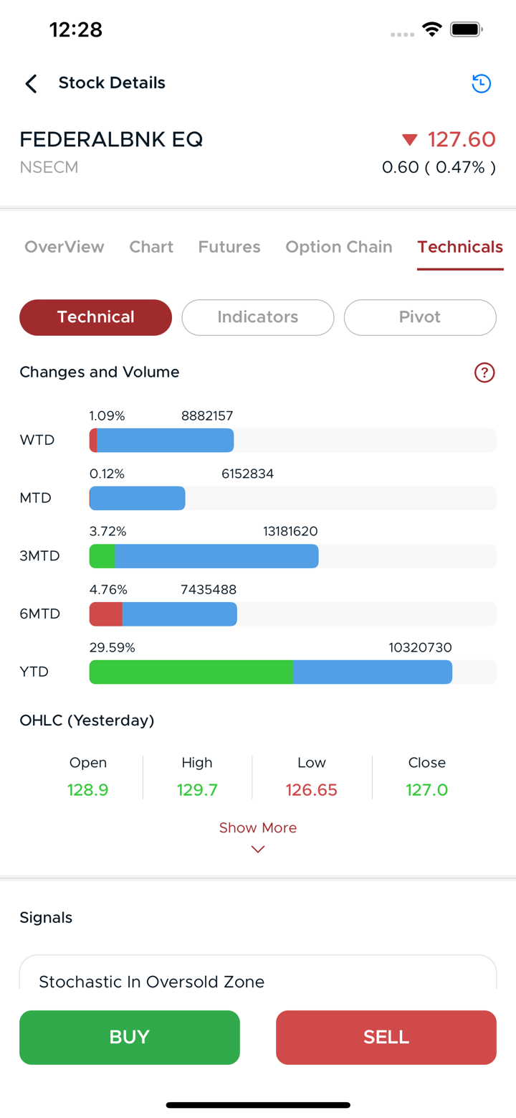Tap the chevron below Show More

point(258,850)
